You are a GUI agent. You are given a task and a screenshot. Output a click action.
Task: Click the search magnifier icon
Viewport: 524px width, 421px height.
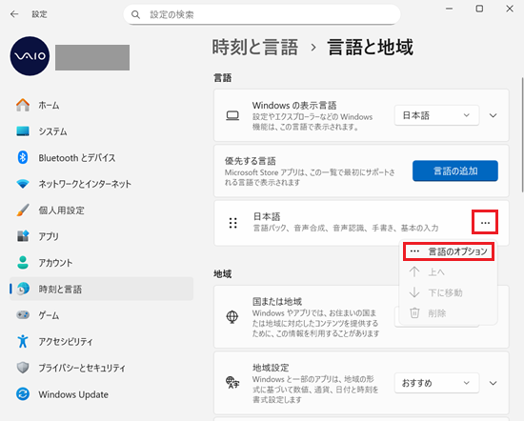[x=135, y=14]
